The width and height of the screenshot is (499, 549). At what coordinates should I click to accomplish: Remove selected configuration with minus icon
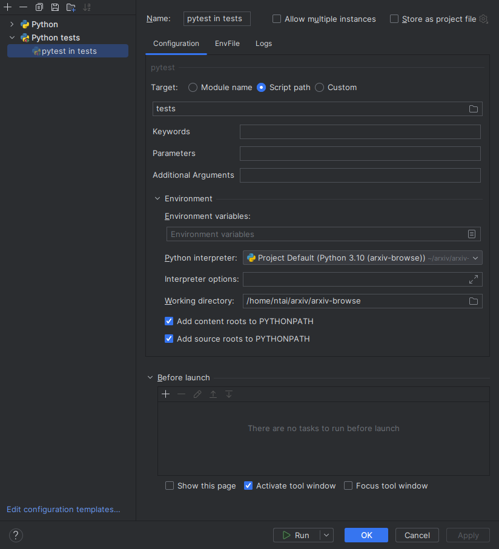[23, 7]
